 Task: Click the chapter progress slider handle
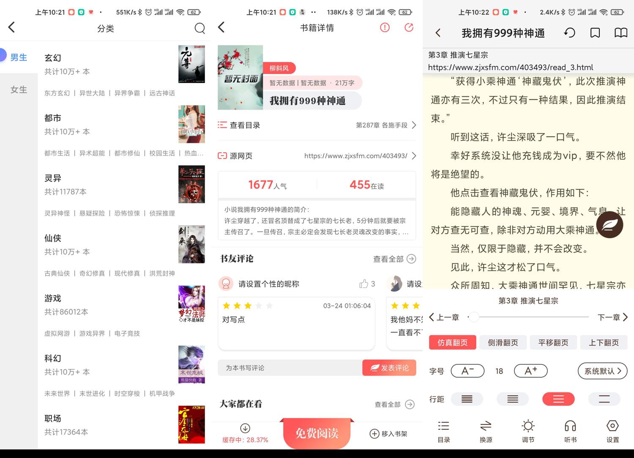point(474,317)
